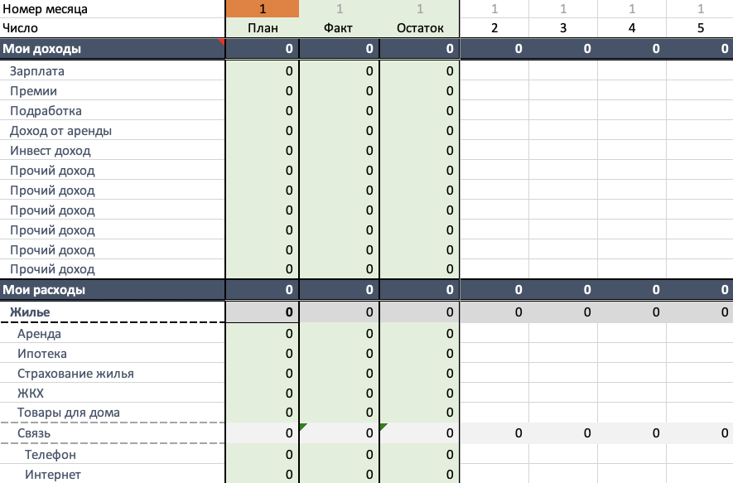Click the План cell for Аренда
Viewport: 733px width, 483px height.
263,333
